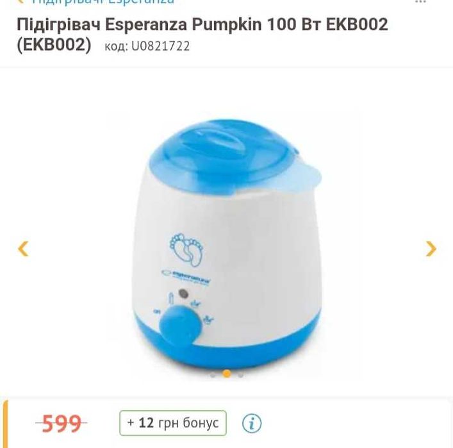Open the three-dots more options menu

[x=420, y=1]
